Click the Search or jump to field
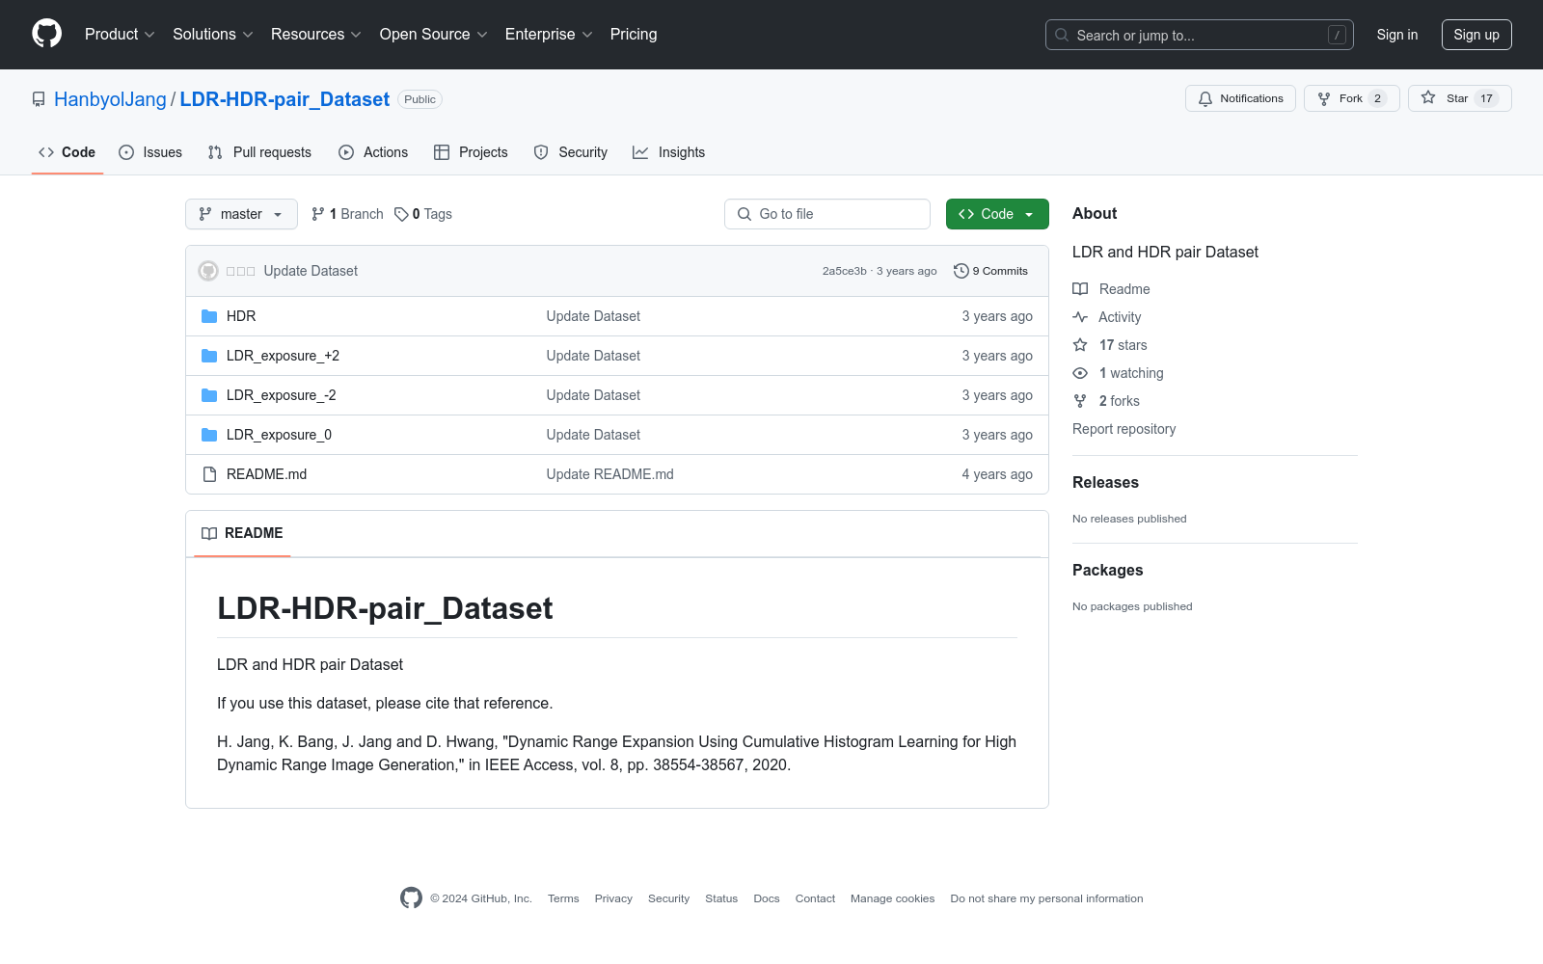Screen dimensions: 1543x964 1200,35
